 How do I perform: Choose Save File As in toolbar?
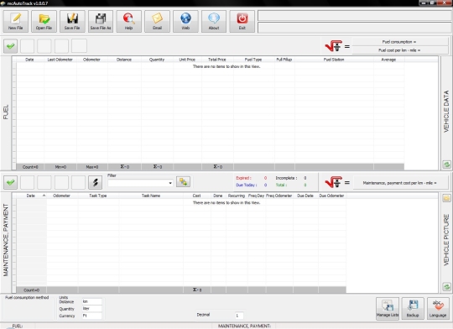tap(101, 21)
